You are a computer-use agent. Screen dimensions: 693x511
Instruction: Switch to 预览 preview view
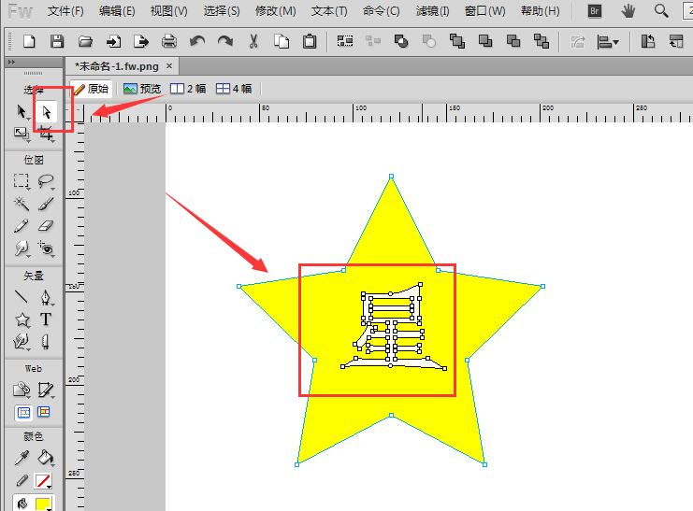142,89
